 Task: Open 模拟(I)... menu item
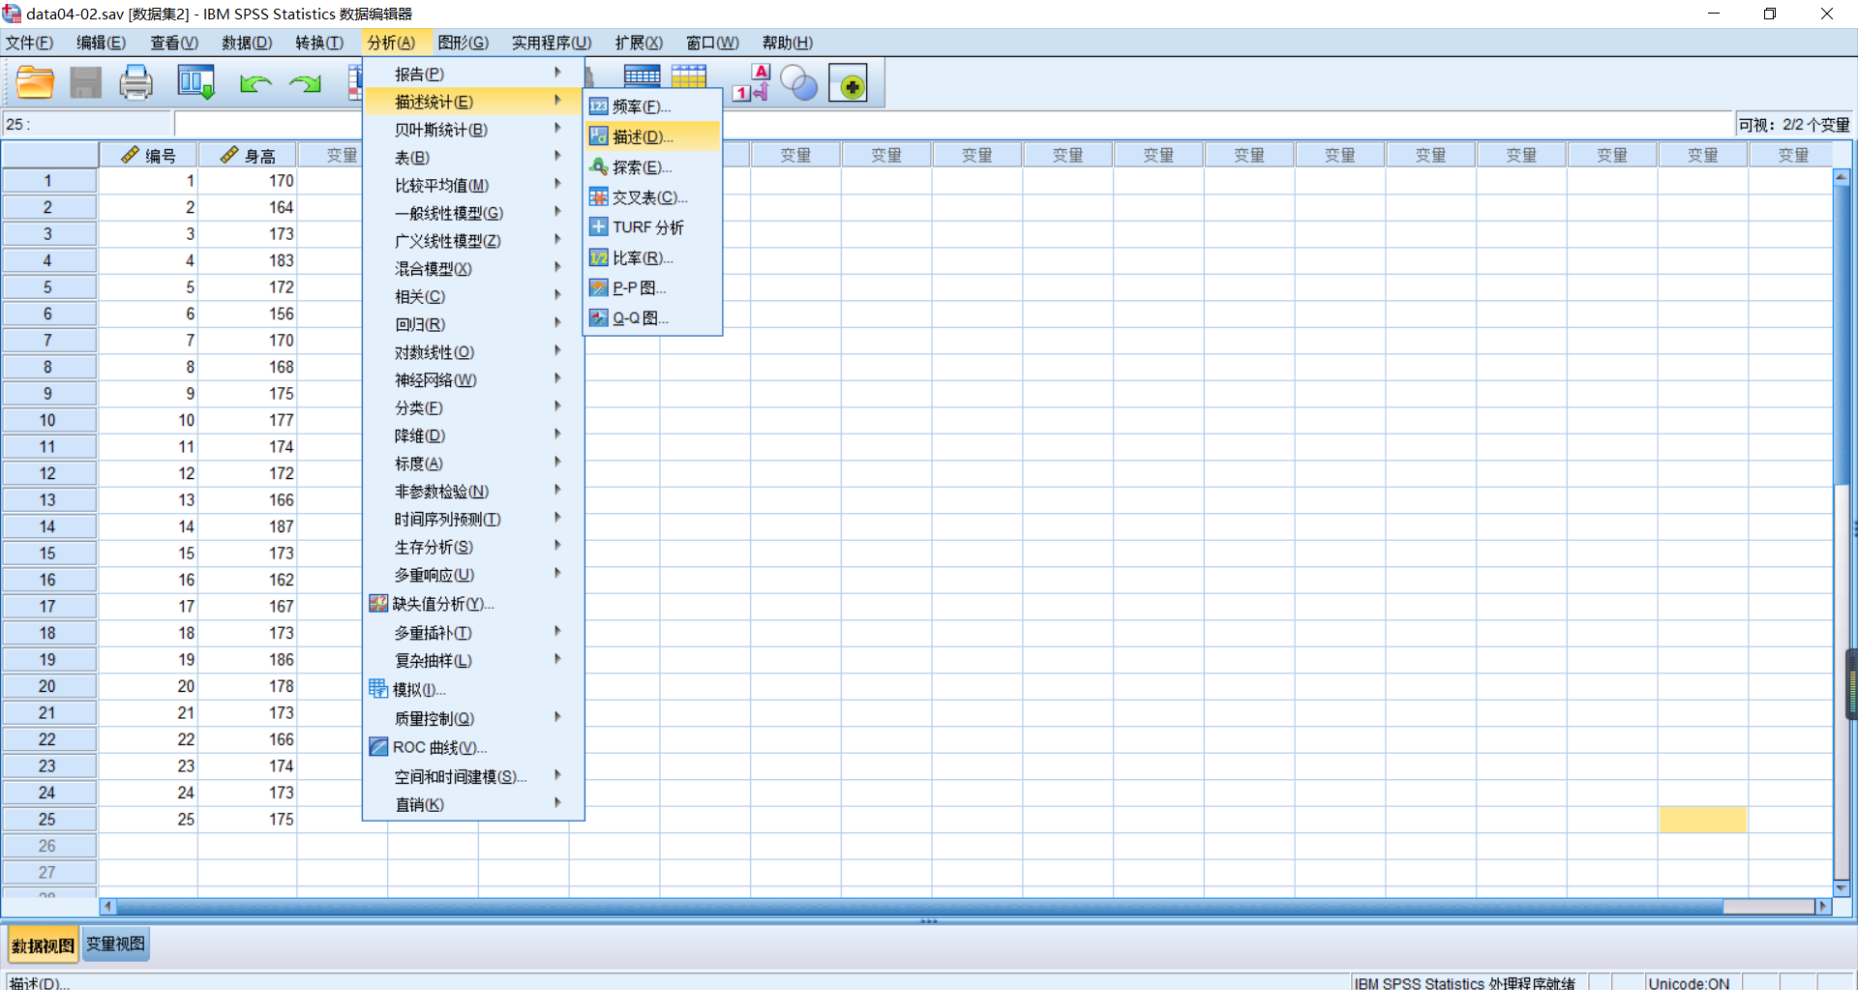point(473,690)
